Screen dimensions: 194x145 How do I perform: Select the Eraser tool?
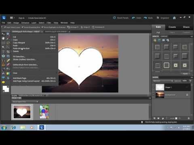click(8, 65)
